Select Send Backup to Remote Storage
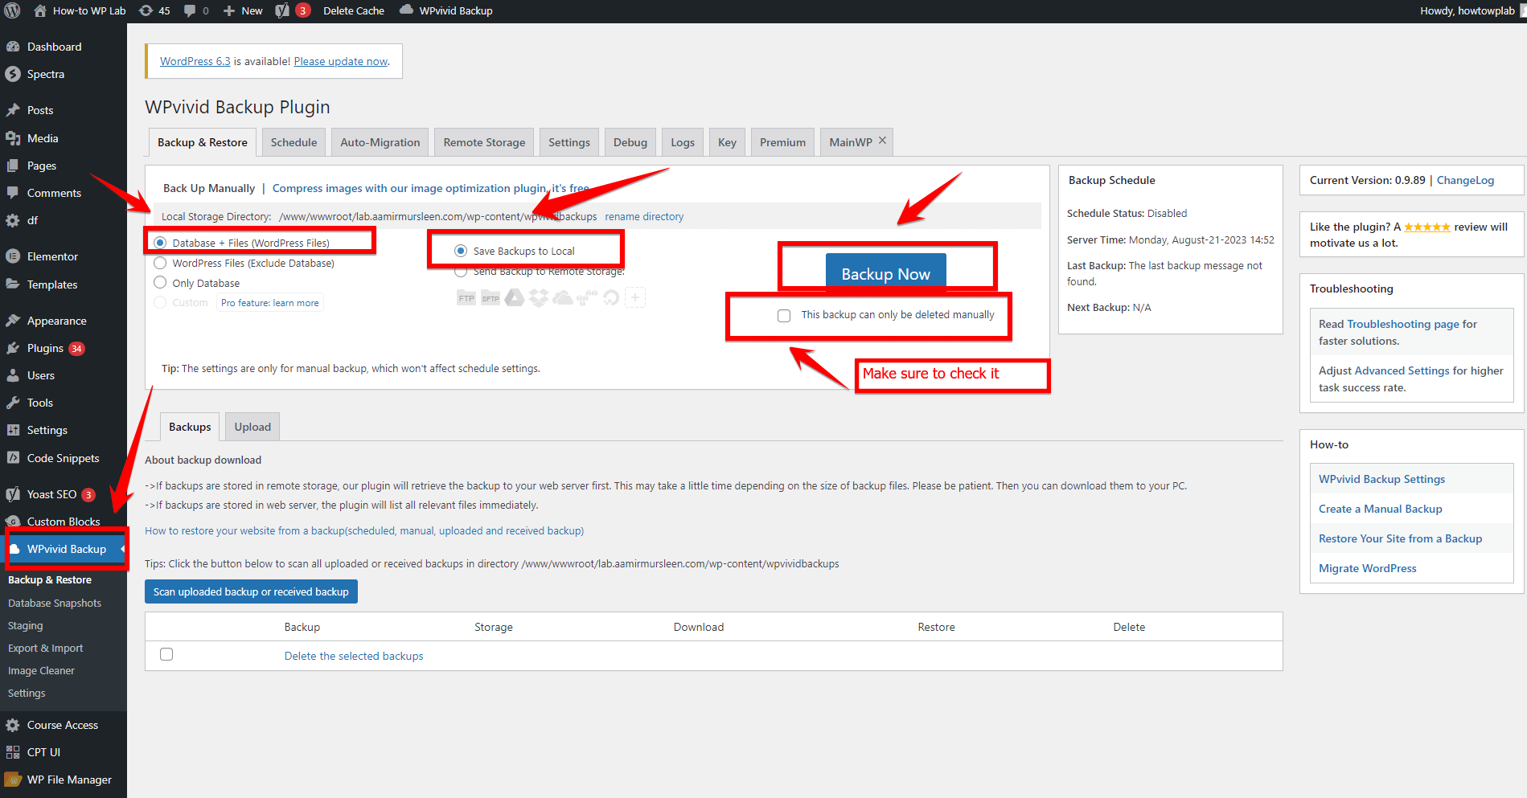 click(x=461, y=272)
